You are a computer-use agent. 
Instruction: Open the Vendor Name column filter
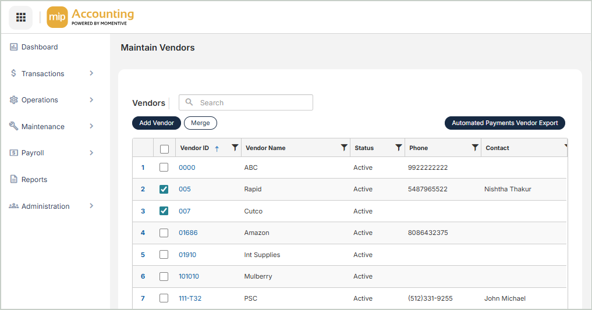pyautogui.click(x=344, y=148)
